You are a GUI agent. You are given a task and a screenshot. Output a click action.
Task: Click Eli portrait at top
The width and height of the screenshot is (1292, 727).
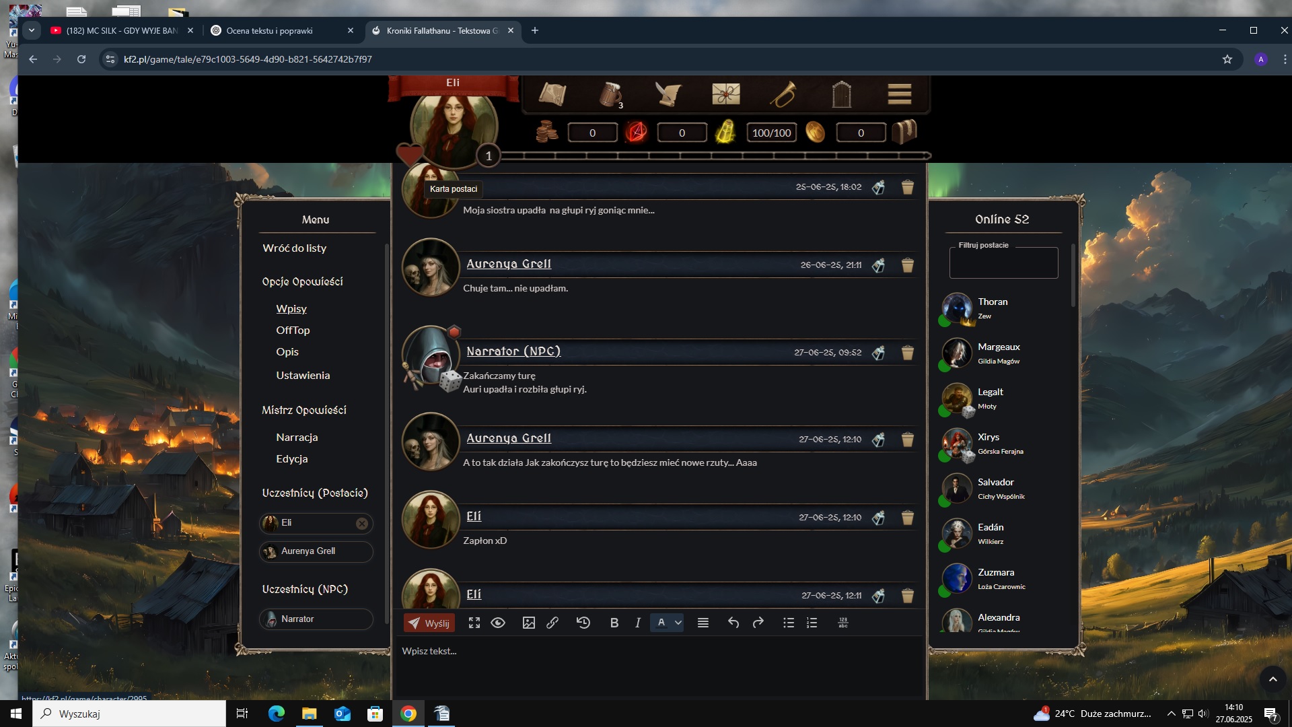[x=453, y=129]
